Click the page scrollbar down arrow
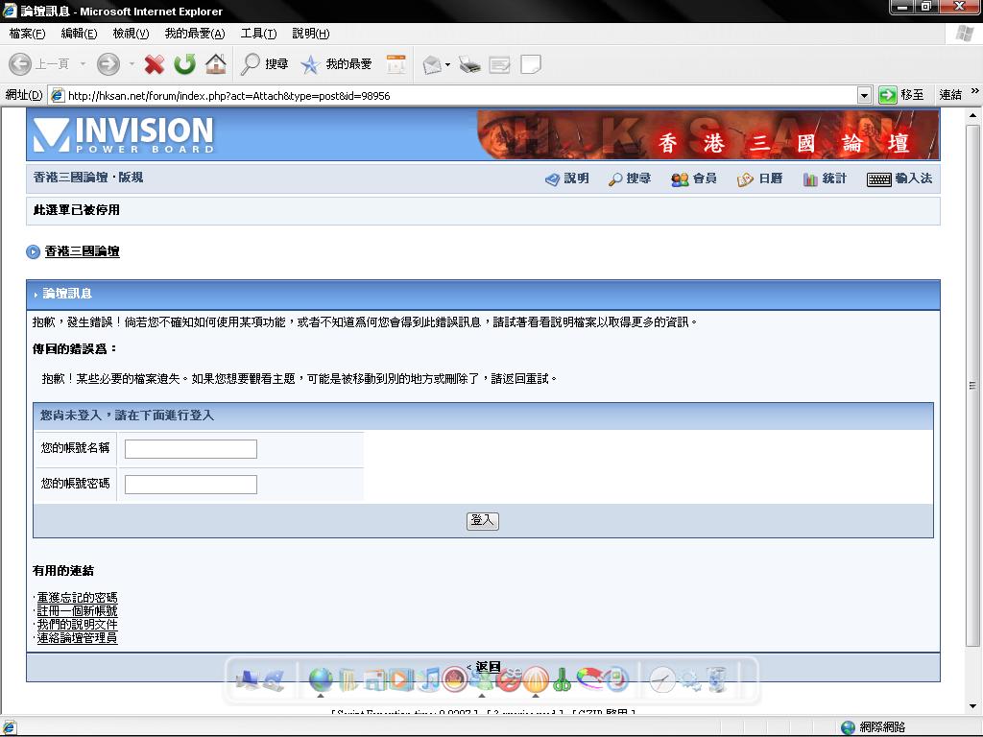Screen dimensions: 983x737 (x=972, y=706)
